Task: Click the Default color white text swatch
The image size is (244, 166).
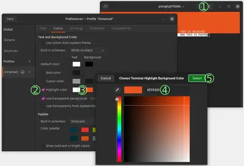Action: [76, 64]
